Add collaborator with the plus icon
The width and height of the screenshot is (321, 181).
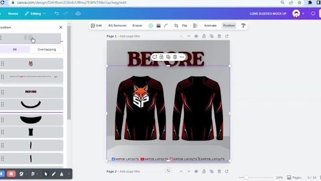(x=303, y=14)
